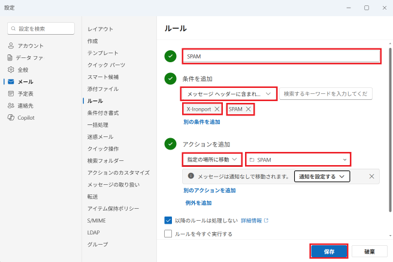Open the SPAM destination folder dropdown
The width and height of the screenshot is (393, 262).
click(x=298, y=159)
